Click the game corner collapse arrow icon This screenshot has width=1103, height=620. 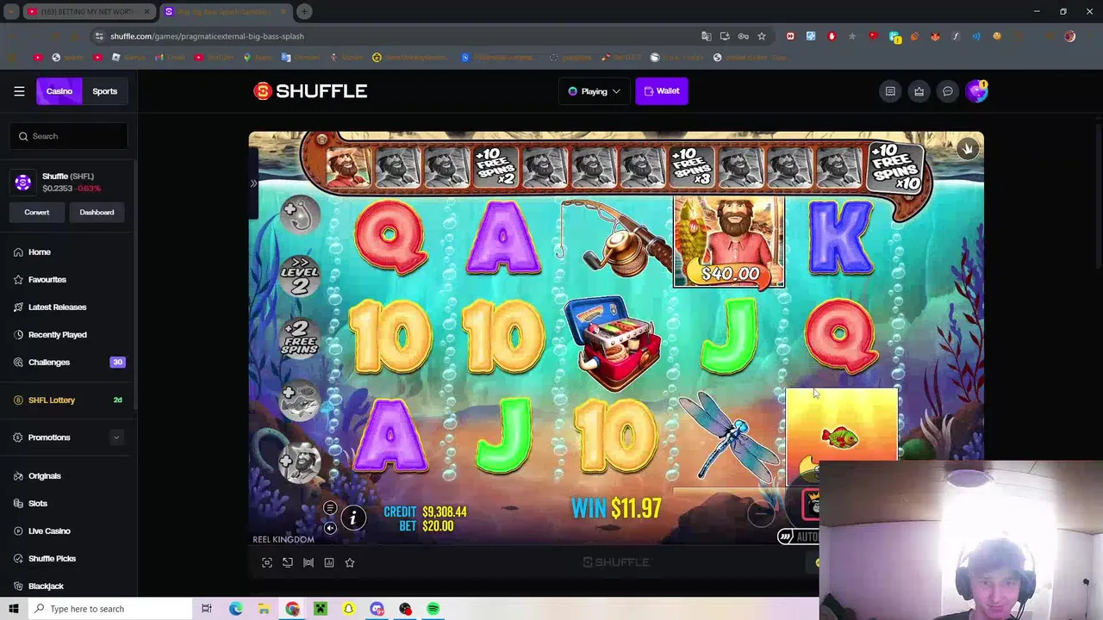coord(967,149)
